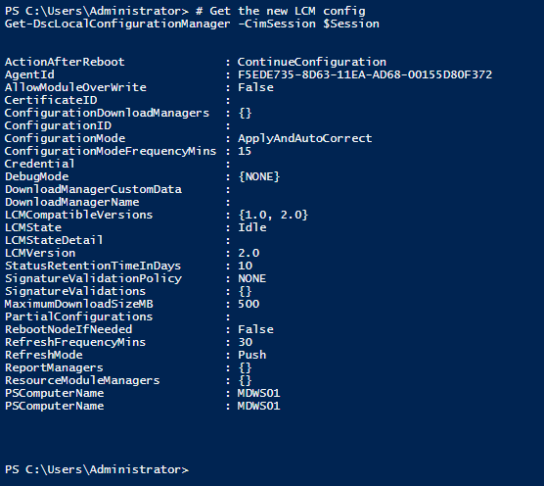
Task: Click the RefreshFrequencyMins value 30
Action: click(245, 342)
